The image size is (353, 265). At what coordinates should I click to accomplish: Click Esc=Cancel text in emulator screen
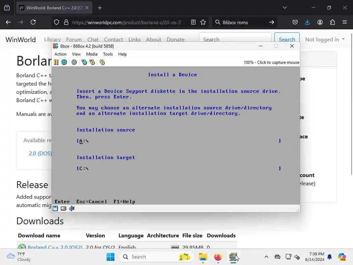click(x=92, y=202)
